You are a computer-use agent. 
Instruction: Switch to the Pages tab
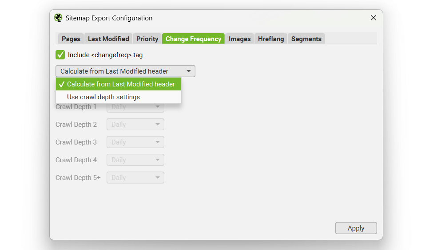click(x=71, y=39)
